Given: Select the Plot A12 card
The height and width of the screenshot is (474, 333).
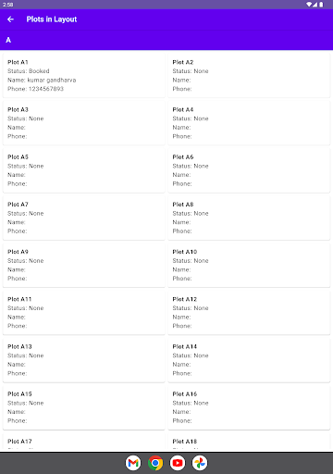Looking at the screenshot, I should pos(249,312).
